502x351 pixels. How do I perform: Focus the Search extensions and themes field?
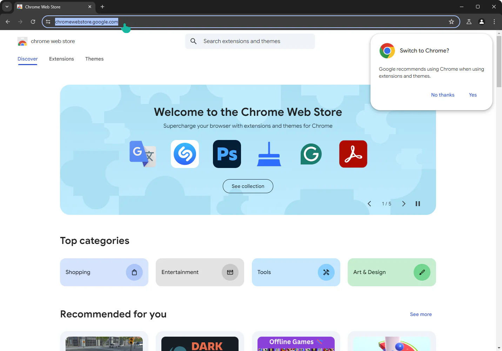(x=250, y=41)
